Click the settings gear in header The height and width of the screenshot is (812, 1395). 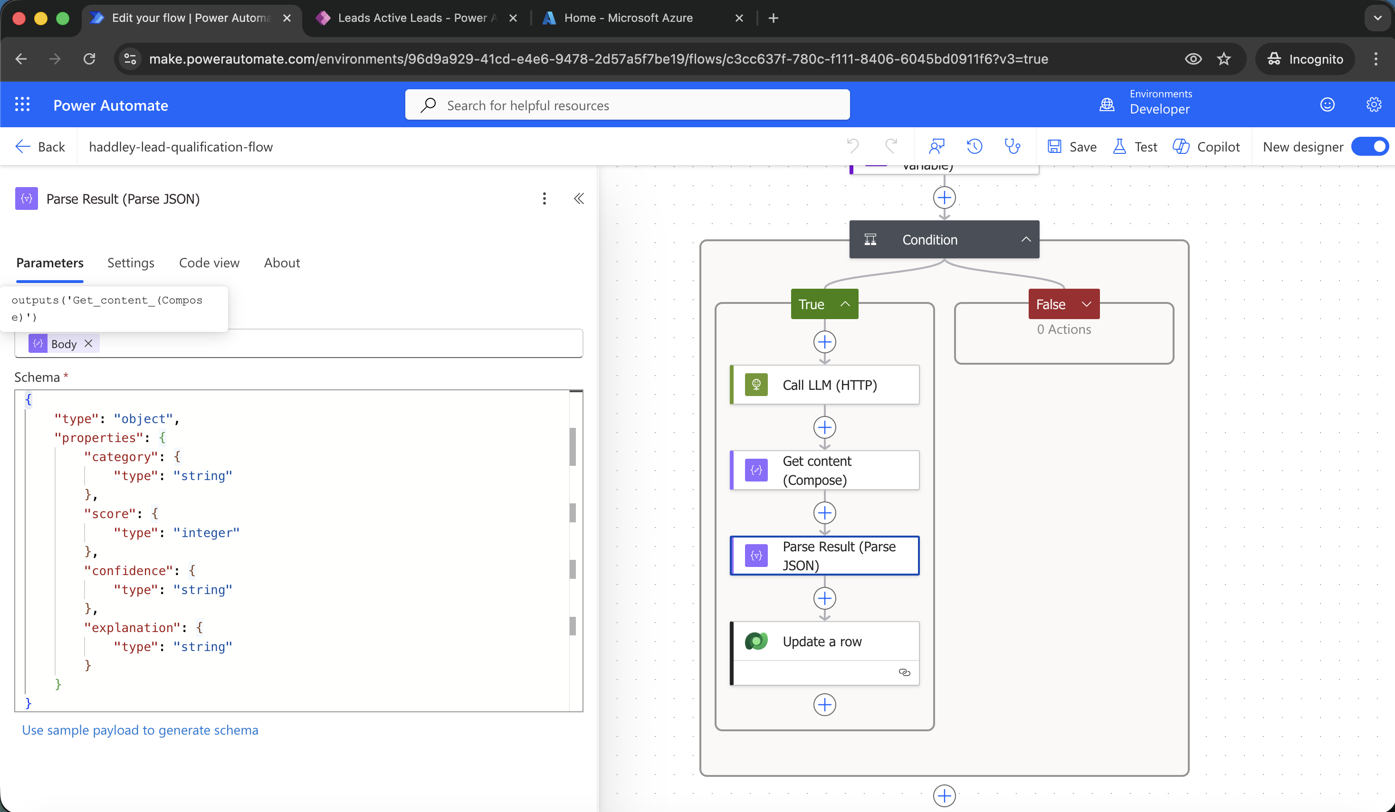pos(1374,104)
